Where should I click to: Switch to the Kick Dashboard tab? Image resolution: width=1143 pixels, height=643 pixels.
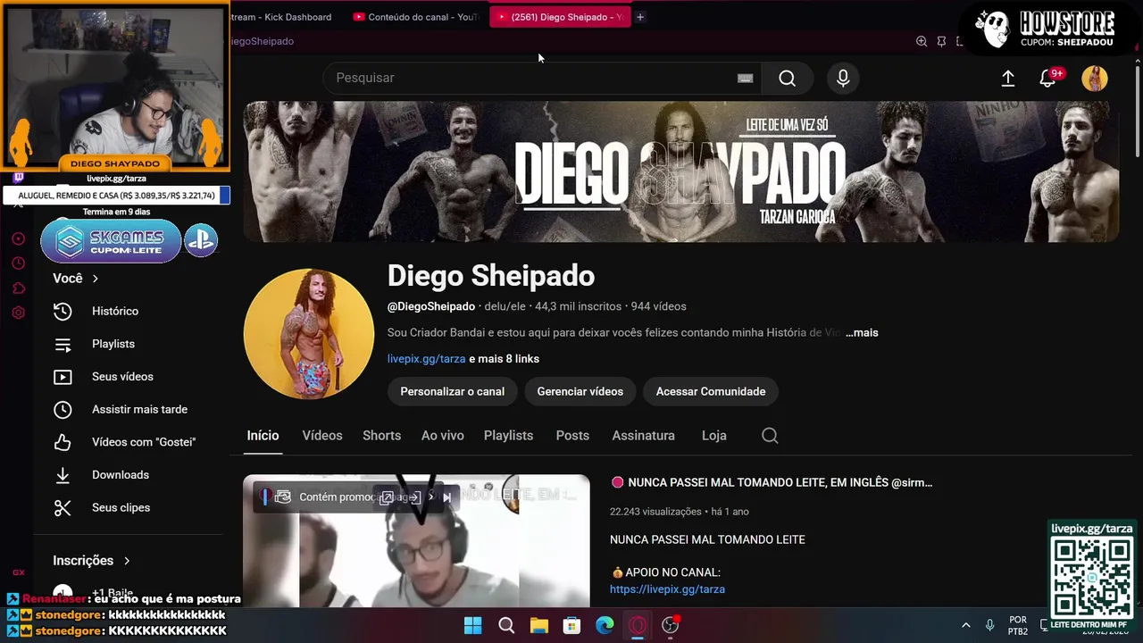pyautogui.click(x=279, y=17)
